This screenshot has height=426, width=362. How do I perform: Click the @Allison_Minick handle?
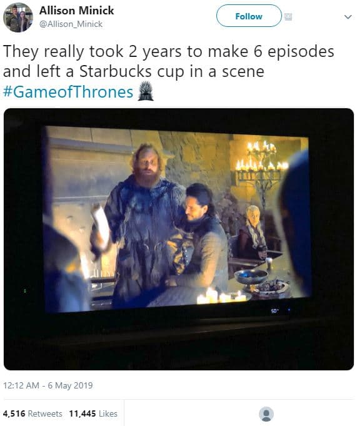click(x=71, y=24)
